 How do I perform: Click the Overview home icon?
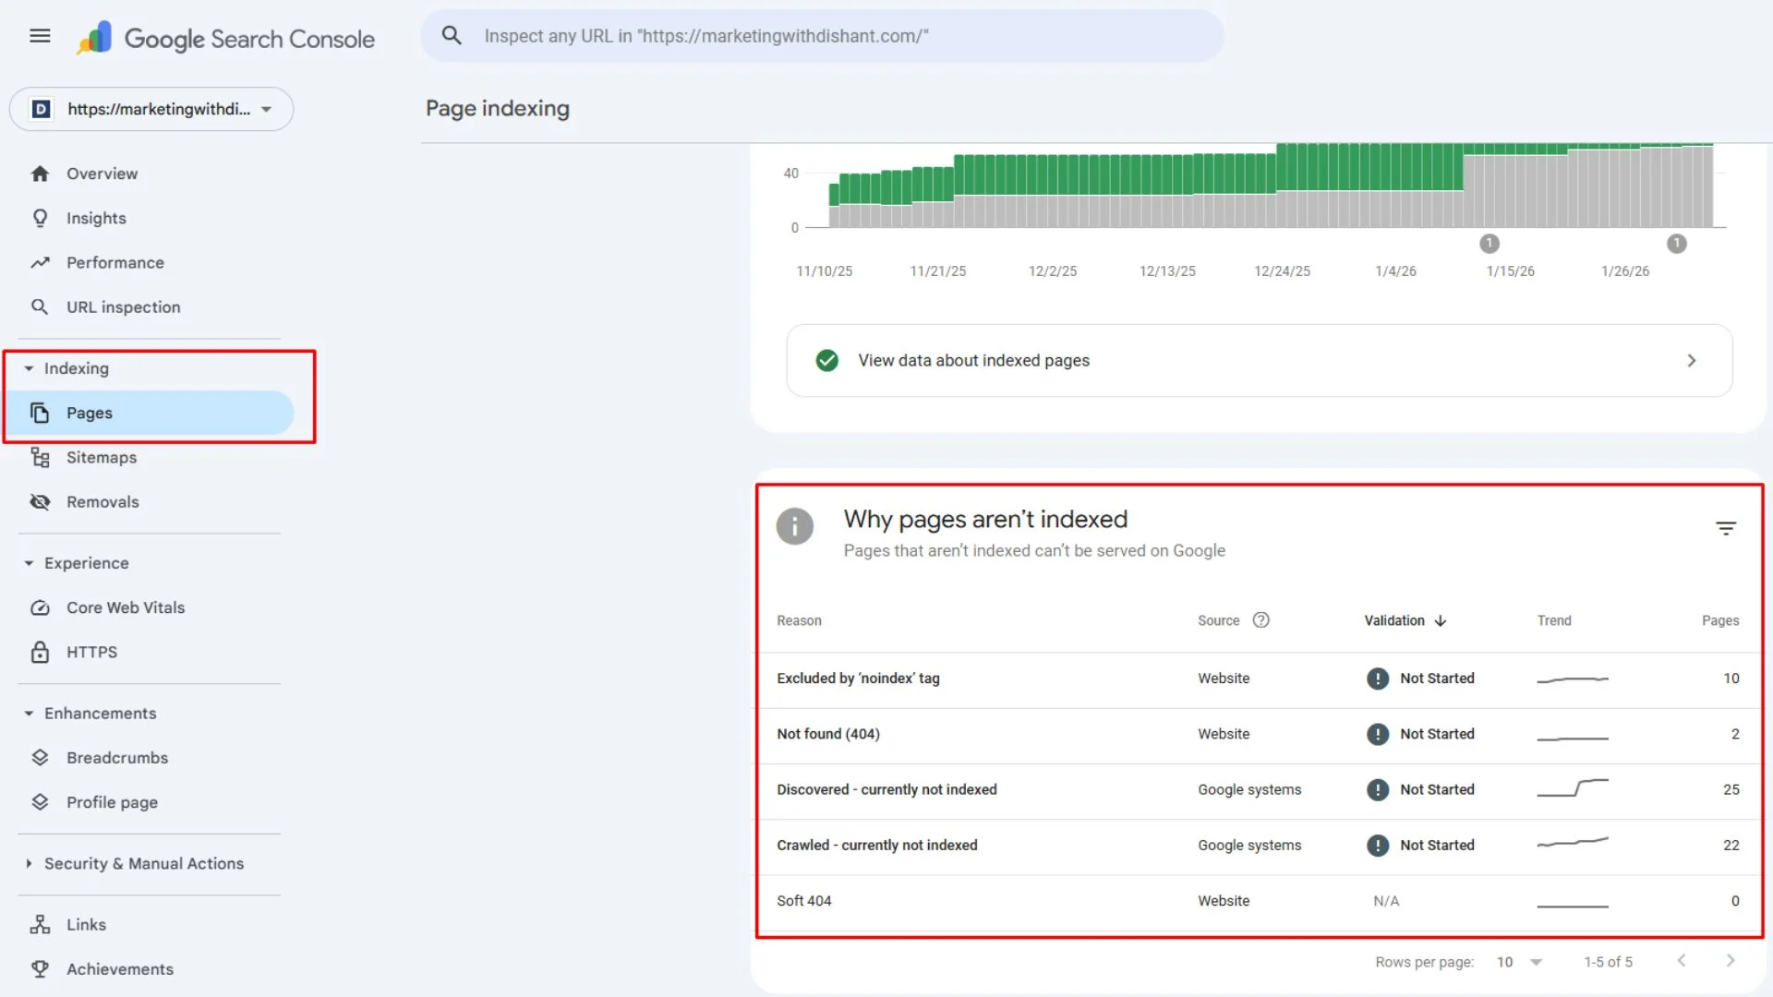pyautogui.click(x=41, y=174)
